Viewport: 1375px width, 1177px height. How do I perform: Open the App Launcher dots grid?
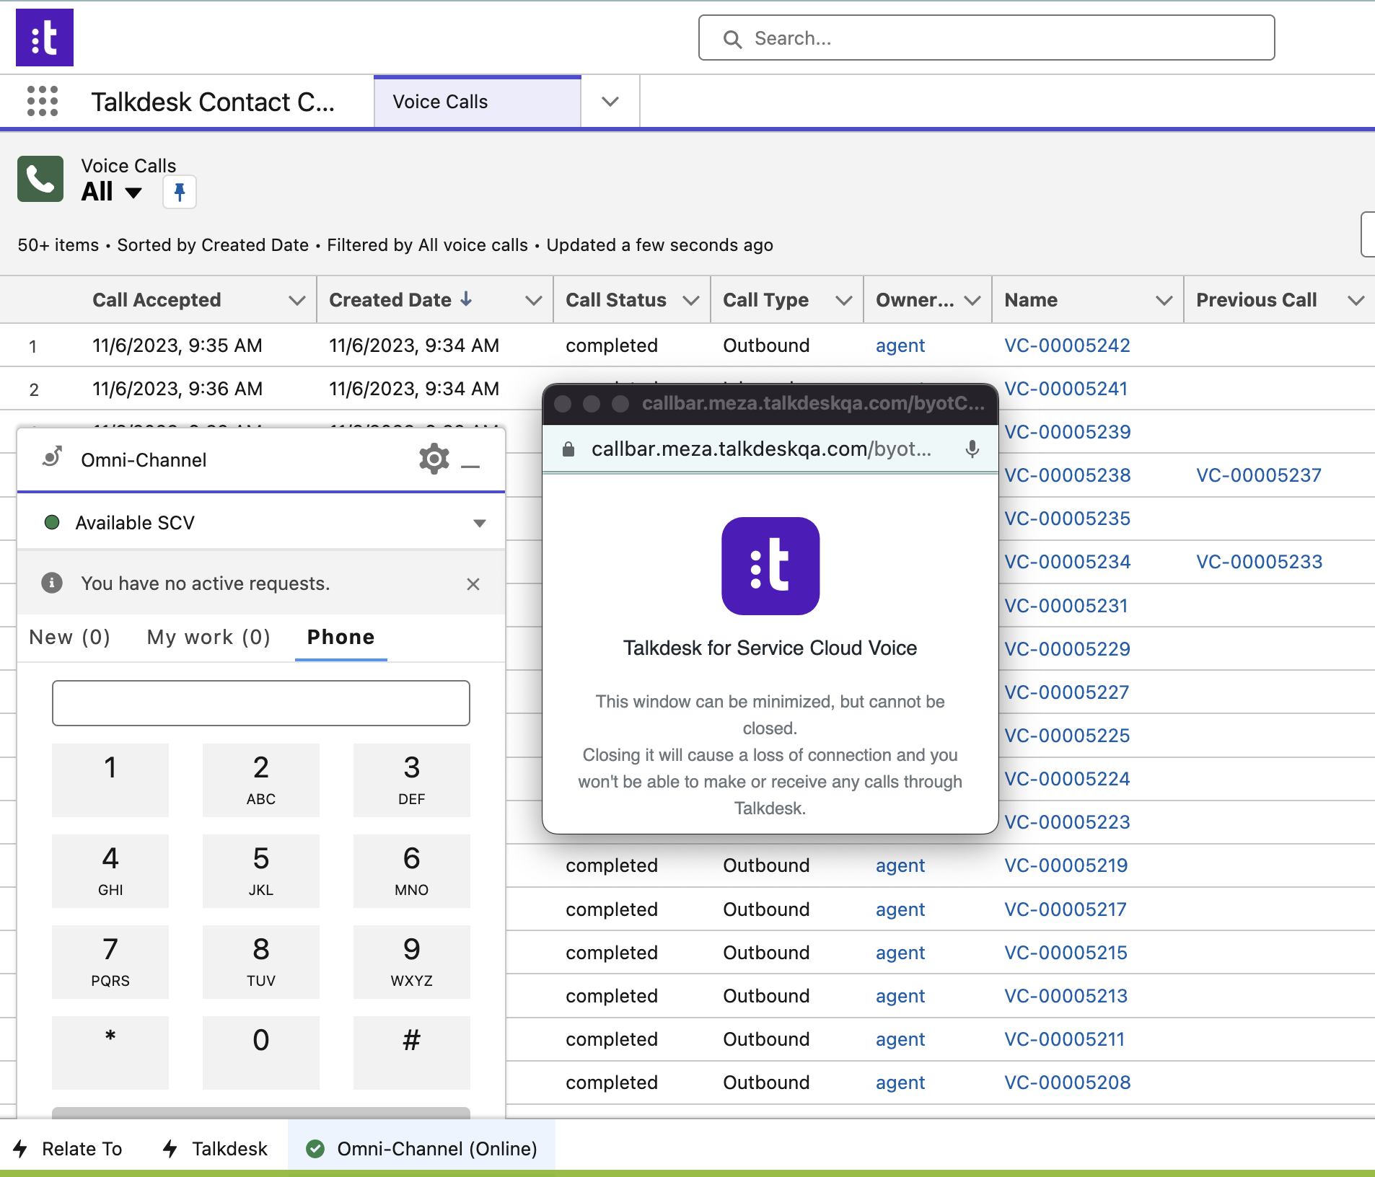pyautogui.click(x=43, y=101)
